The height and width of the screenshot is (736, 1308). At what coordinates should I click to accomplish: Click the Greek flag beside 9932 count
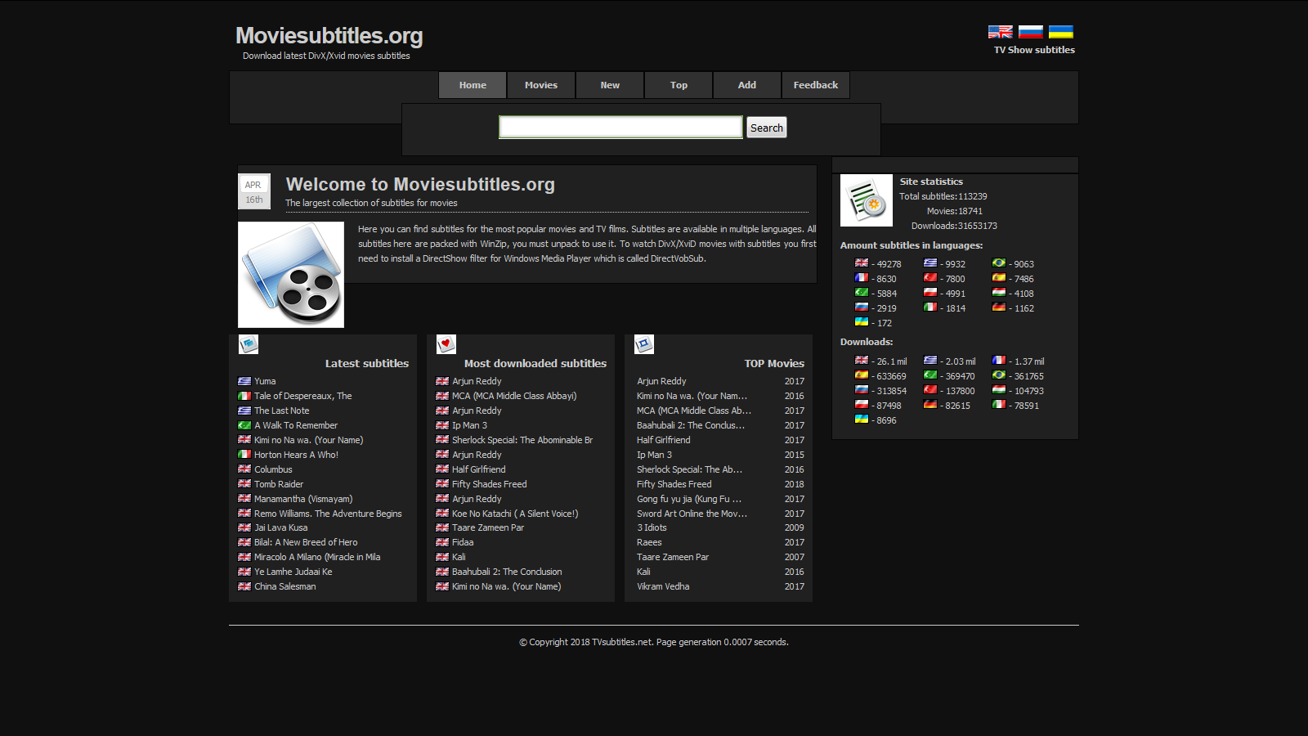click(930, 263)
